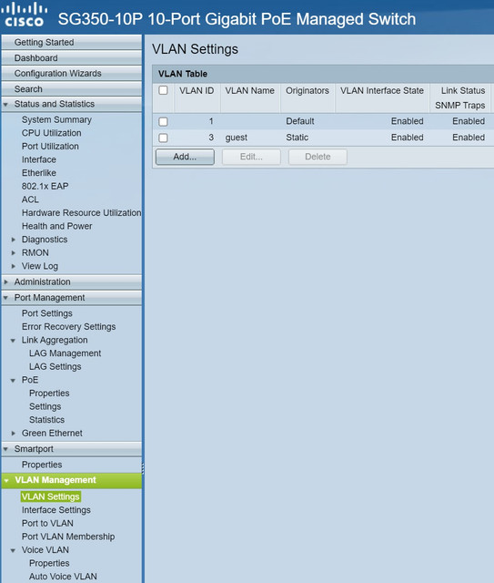
Task: Open the Dashboard menu item
Action: [71, 58]
